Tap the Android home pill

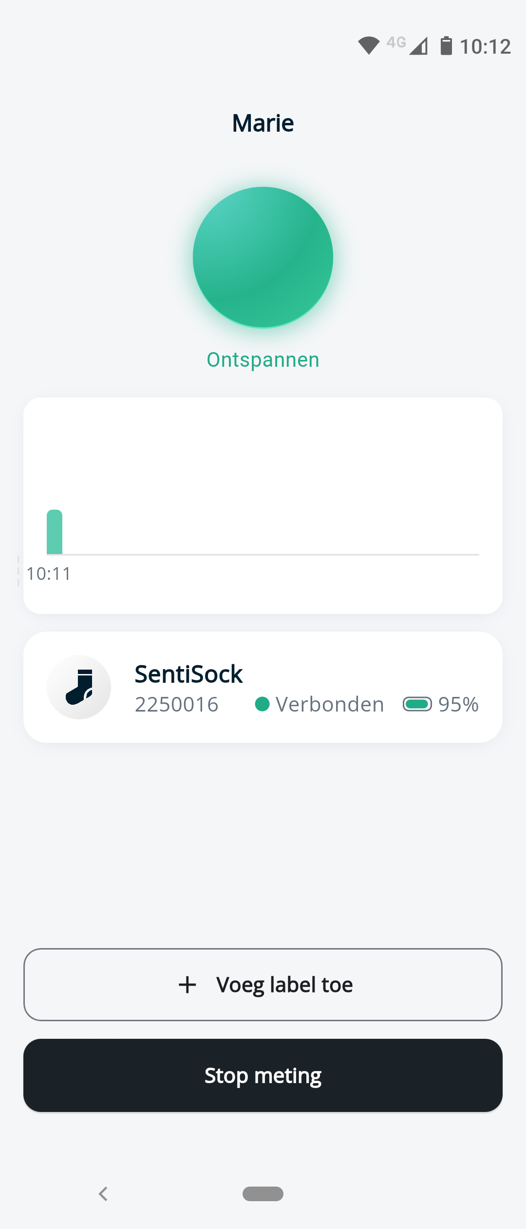pos(263,1193)
